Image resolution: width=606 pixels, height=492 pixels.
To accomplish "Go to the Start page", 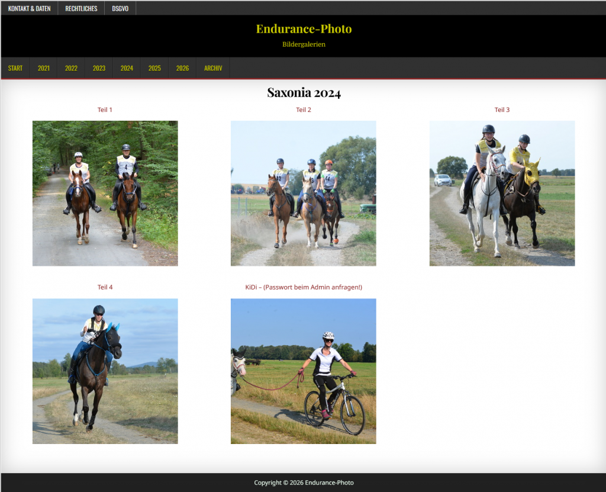I will point(15,68).
